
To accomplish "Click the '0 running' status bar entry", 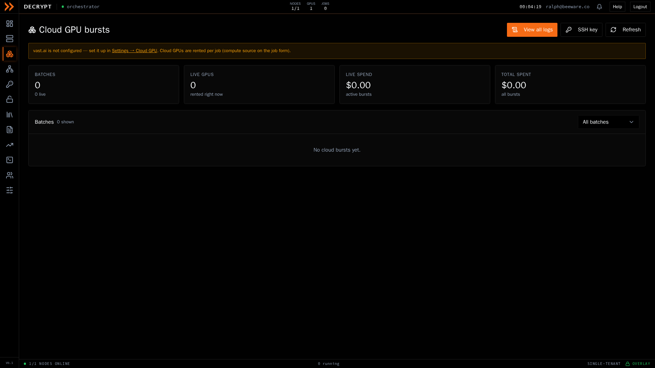I will click(x=329, y=364).
